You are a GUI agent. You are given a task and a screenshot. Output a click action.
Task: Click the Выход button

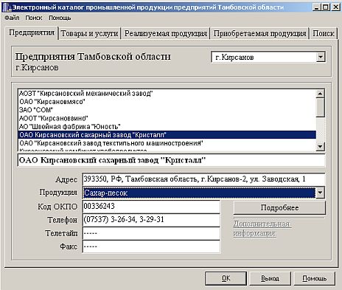coord(270,278)
